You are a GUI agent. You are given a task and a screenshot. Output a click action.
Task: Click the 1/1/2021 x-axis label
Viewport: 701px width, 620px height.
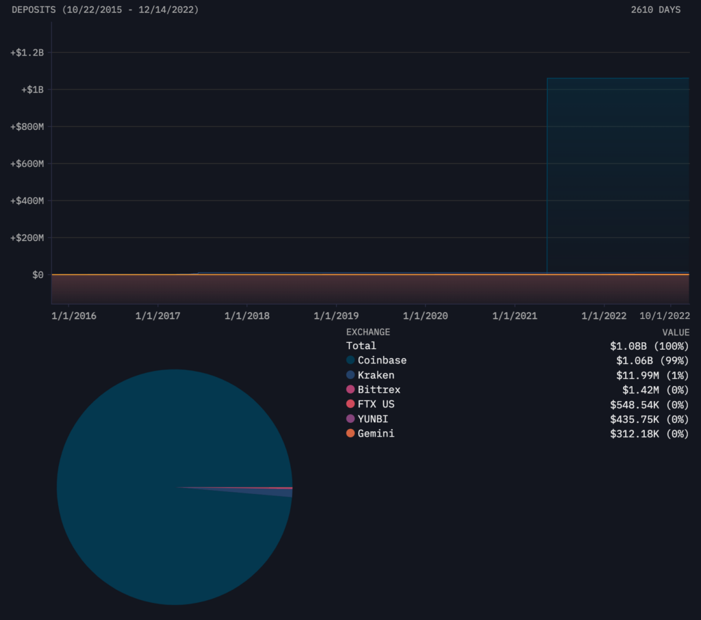pyautogui.click(x=515, y=316)
